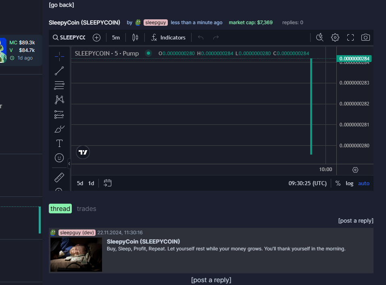Click the sleepguy creator name link
Viewport: 386px width, 285px height.
(x=155, y=23)
